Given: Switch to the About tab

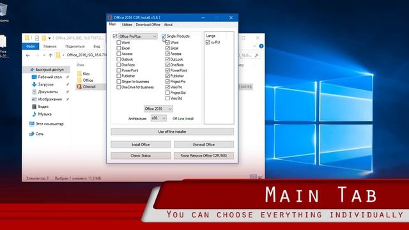Looking at the screenshot, I should point(168,24).
